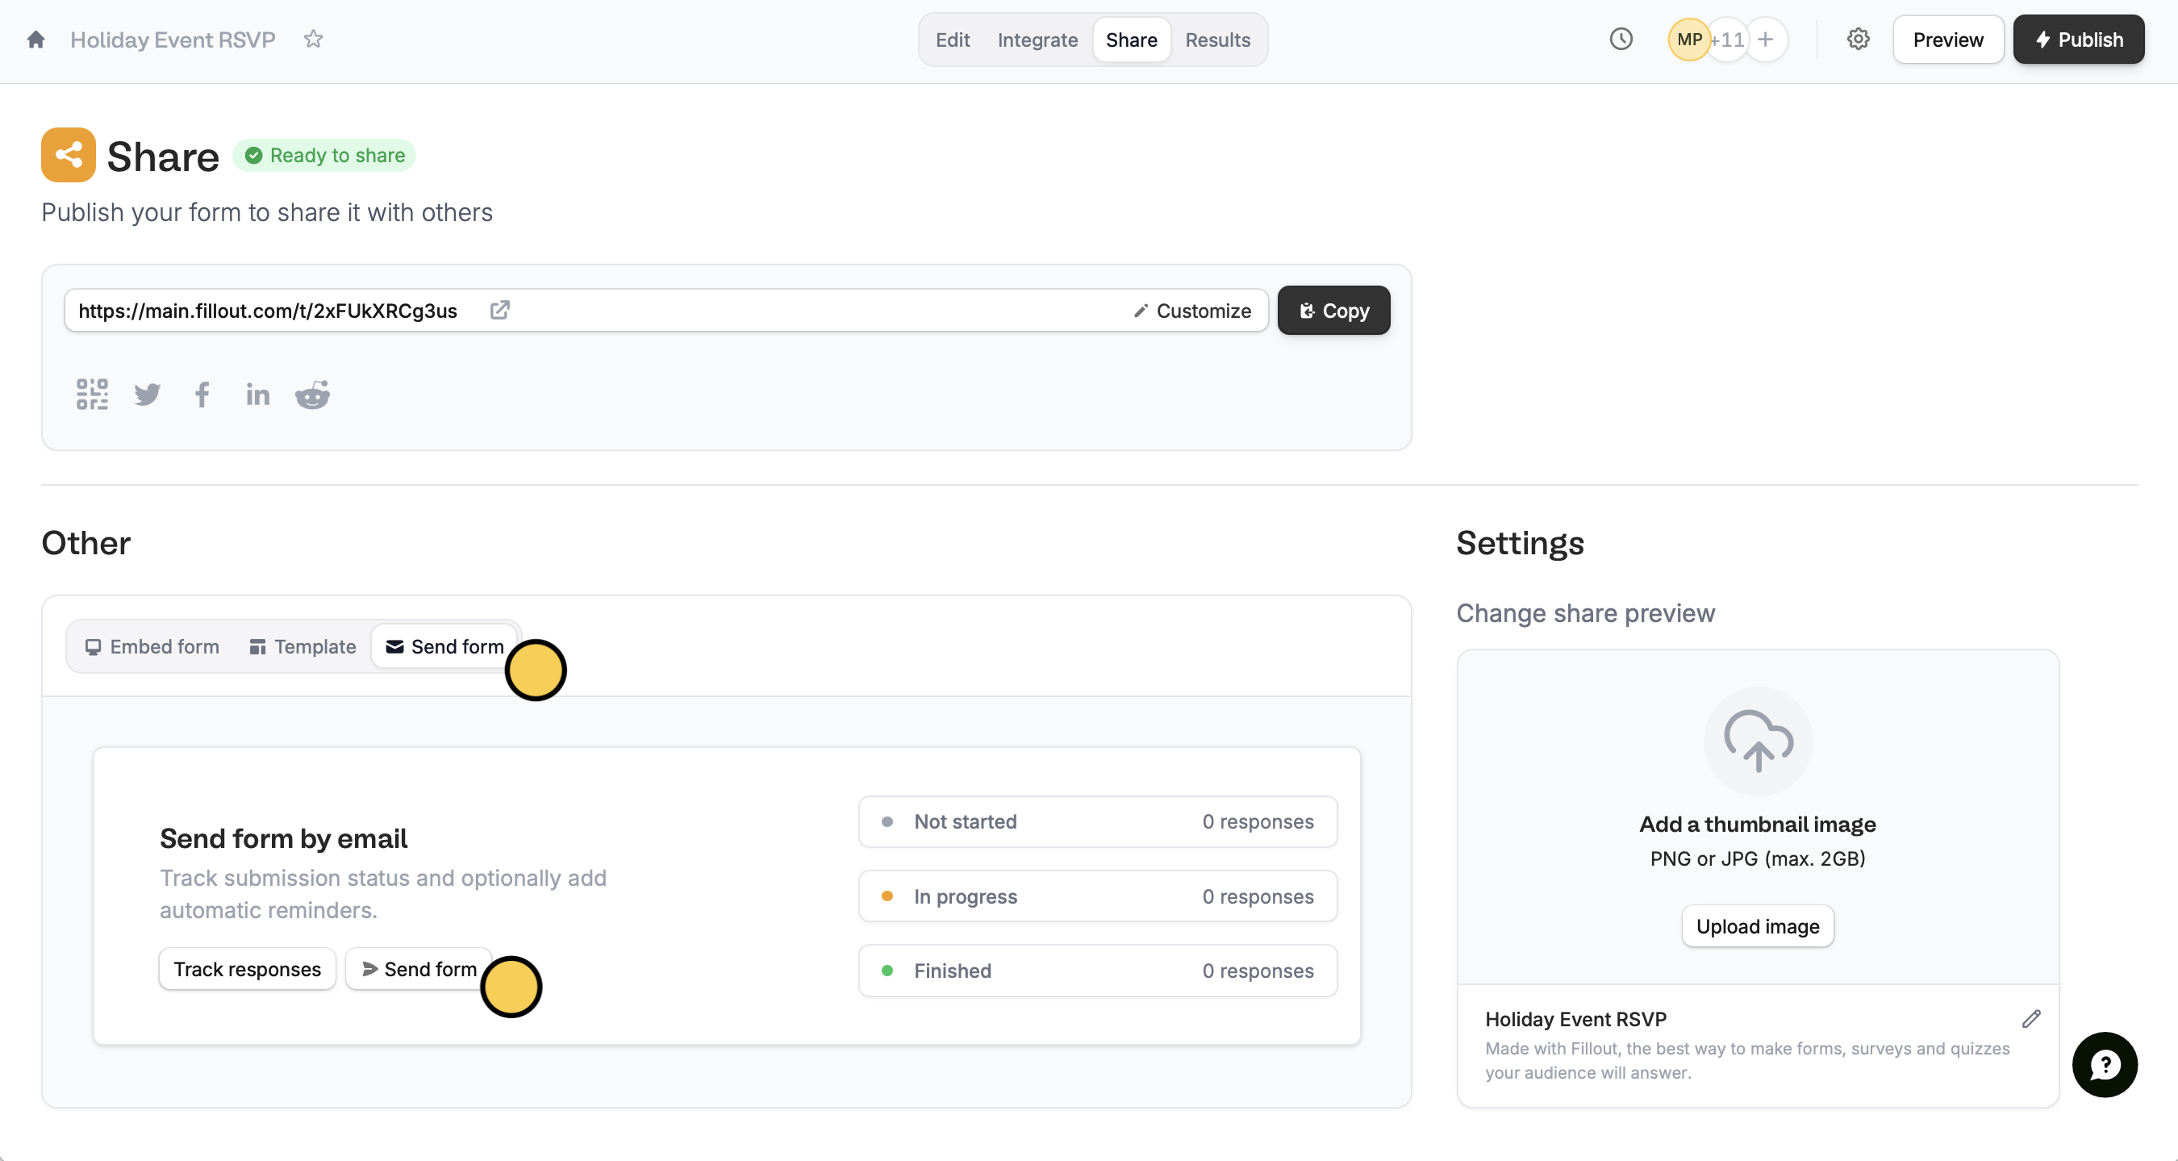The width and height of the screenshot is (2178, 1161).
Task: Share form on LinkedIn
Action: (x=257, y=394)
